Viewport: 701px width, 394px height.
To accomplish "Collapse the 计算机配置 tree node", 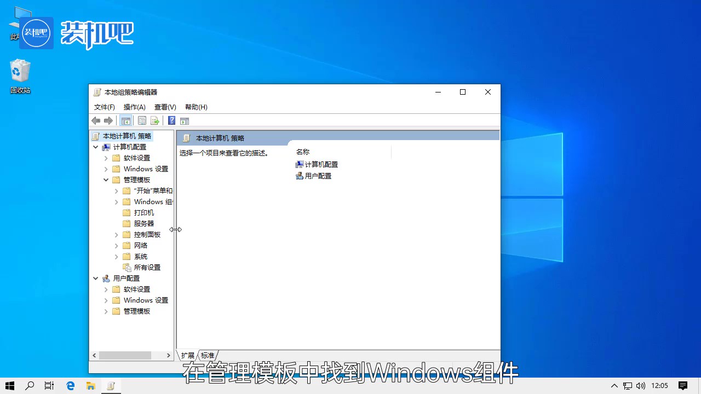I will coord(95,147).
